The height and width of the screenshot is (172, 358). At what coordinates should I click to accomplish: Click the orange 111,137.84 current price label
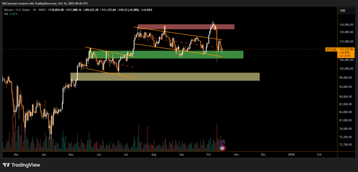pos(346,50)
